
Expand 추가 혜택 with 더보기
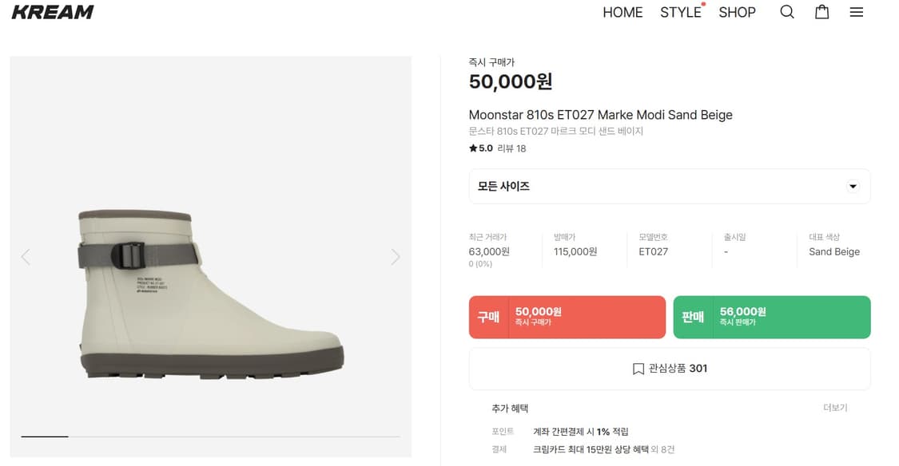tap(835, 408)
